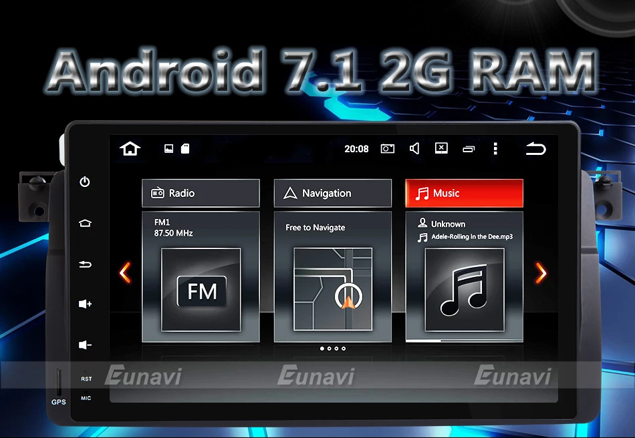Tap the RST reset pinhole
Image resolution: width=635 pixels, height=438 pixels.
(86, 372)
